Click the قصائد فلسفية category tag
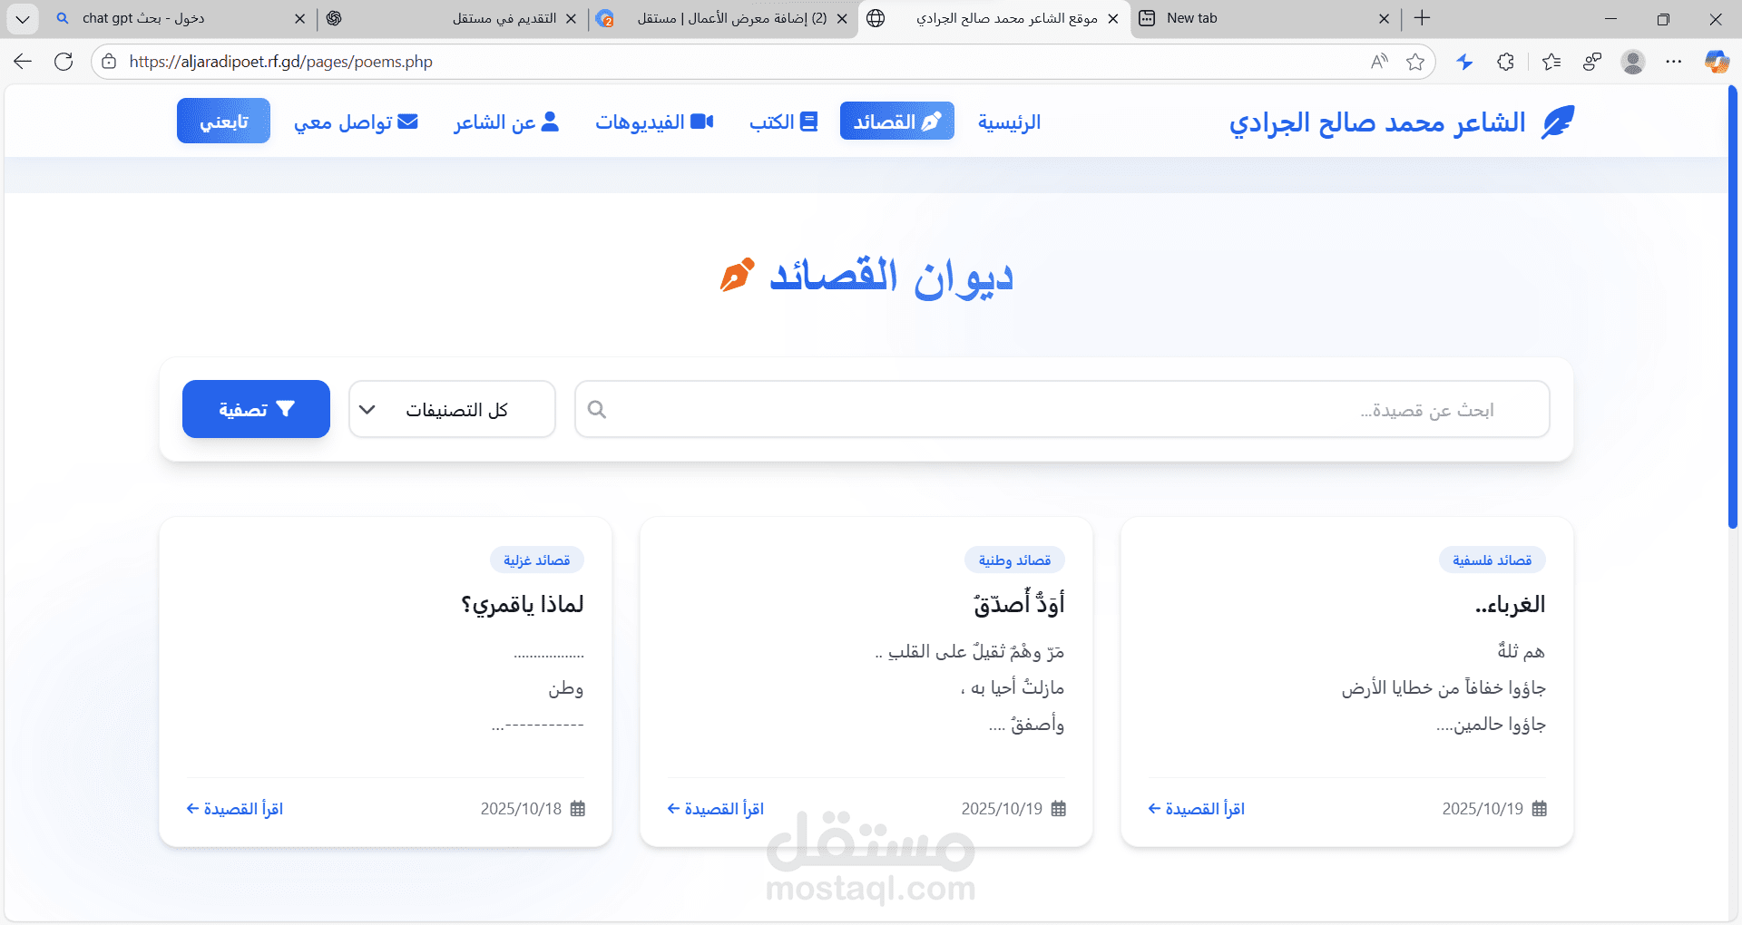1742x925 pixels. pos(1492,560)
